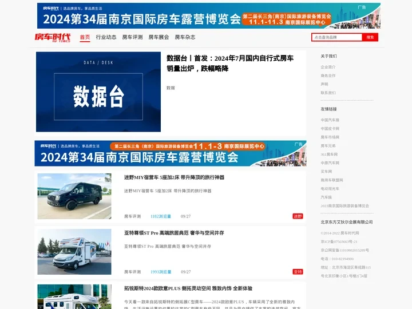Click the 09/27 date under 迷野MIY article

point(185,216)
